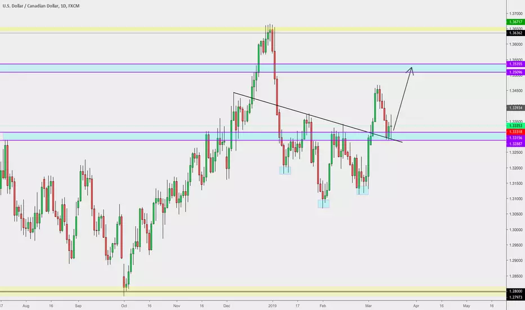
Task: Click the 17 date label after 2019
Action: (297, 305)
